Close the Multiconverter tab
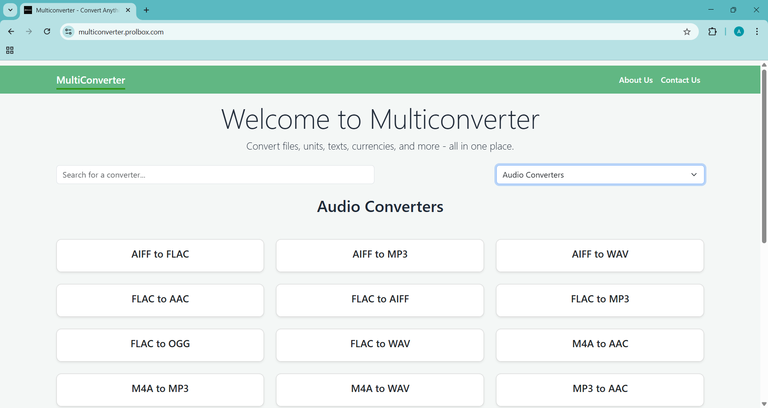The height and width of the screenshot is (408, 768). [128, 10]
